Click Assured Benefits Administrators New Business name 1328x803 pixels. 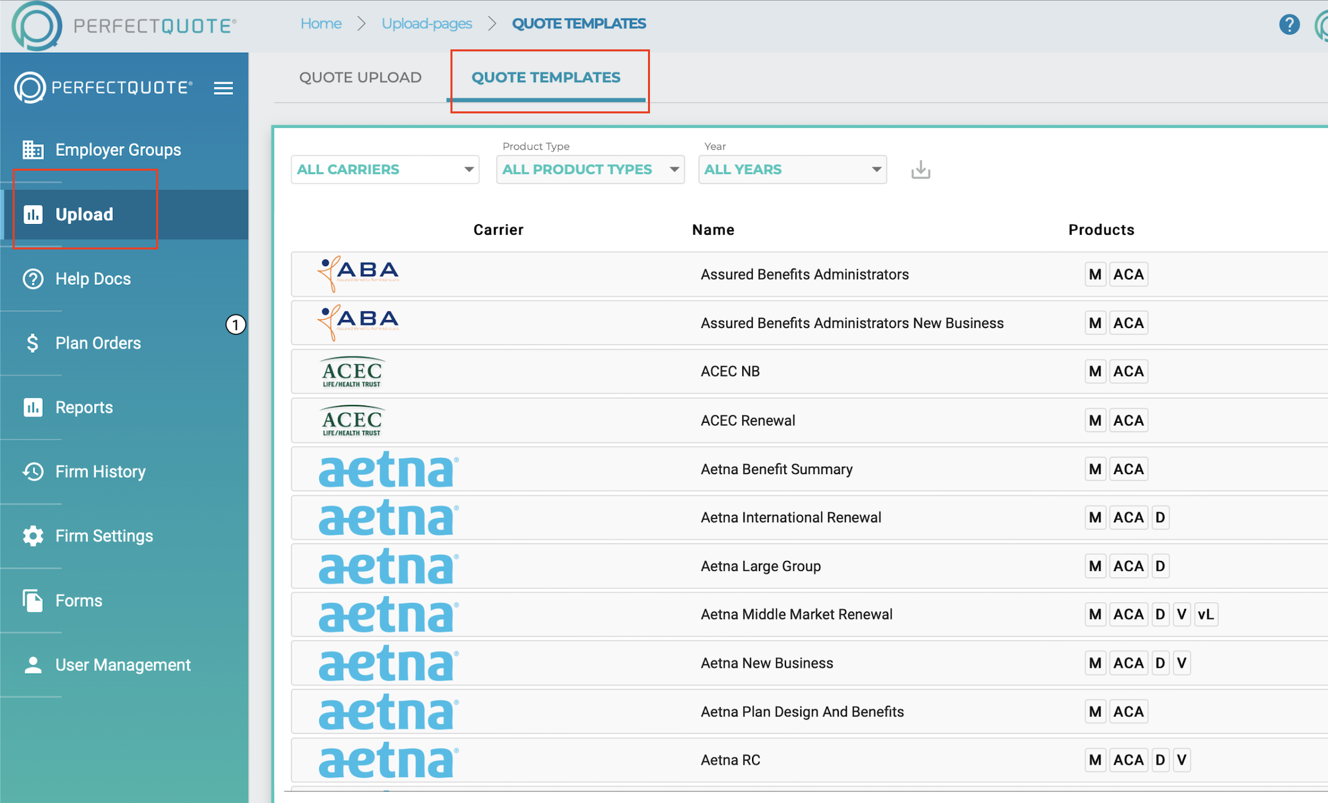[x=852, y=323]
